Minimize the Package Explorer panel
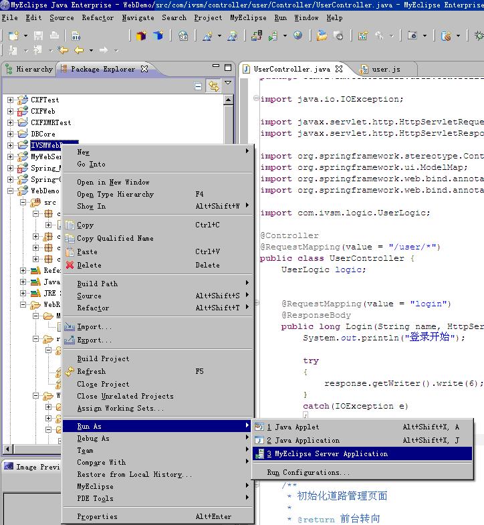This screenshot has width=484, height=525. pyautogui.click(x=216, y=66)
